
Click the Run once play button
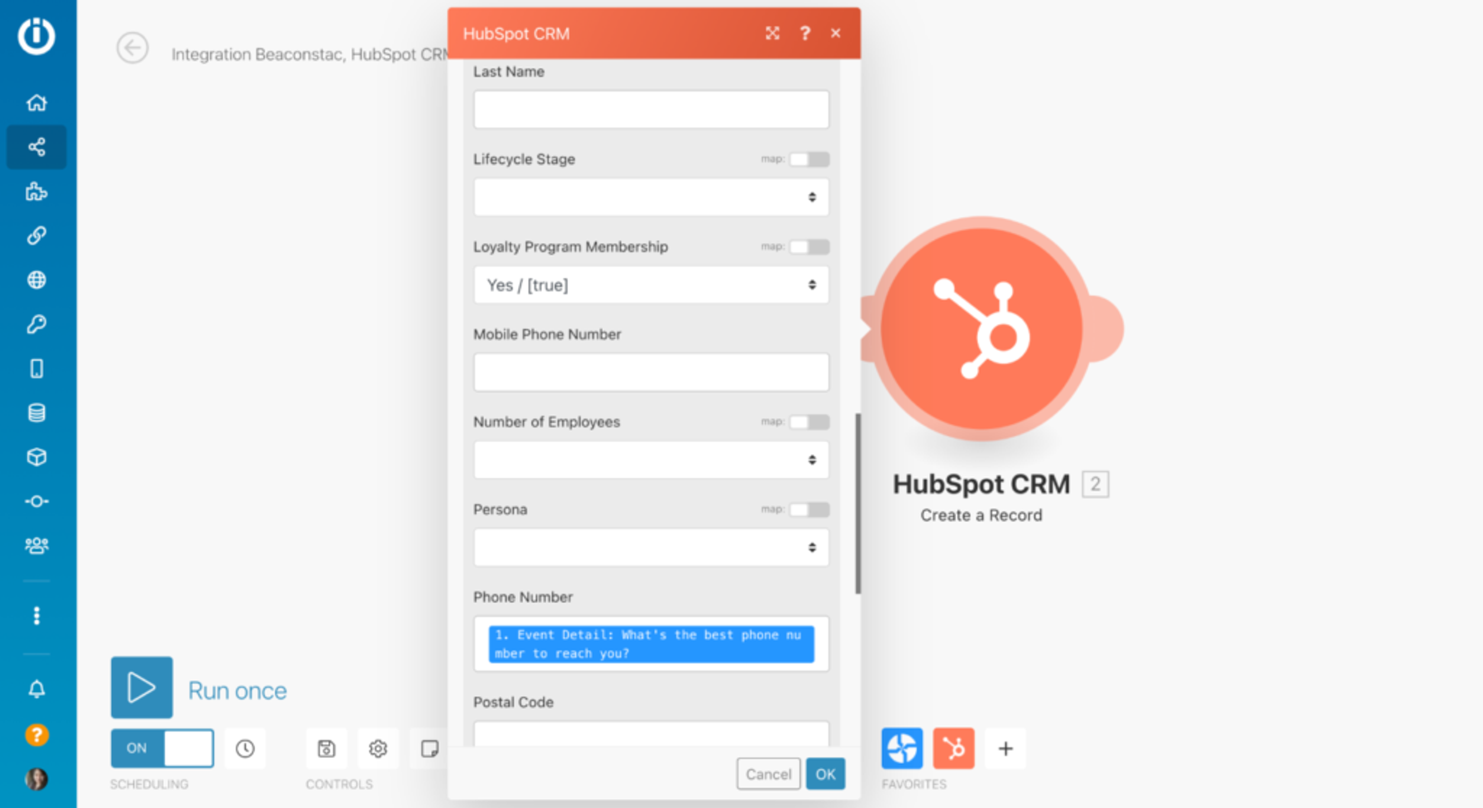pos(142,687)
